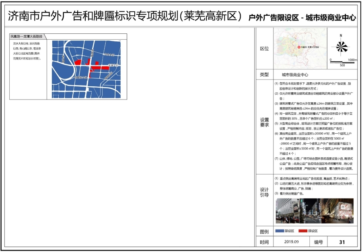The height and width of the screenshot is (252, 362).
Task: Click the boundary description text beside the blue map
Action: [x=27, y=51]
